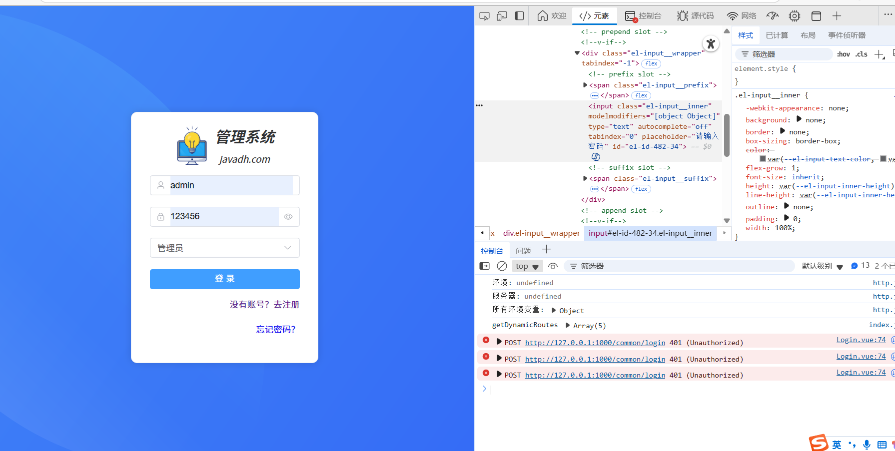Click the 13 issues counter badge

click(x=861, y=266)
